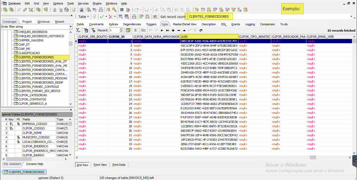Select the CLASSIFICACAO table in the tree
Screen dimensions: 357x180
click(29, 53)
